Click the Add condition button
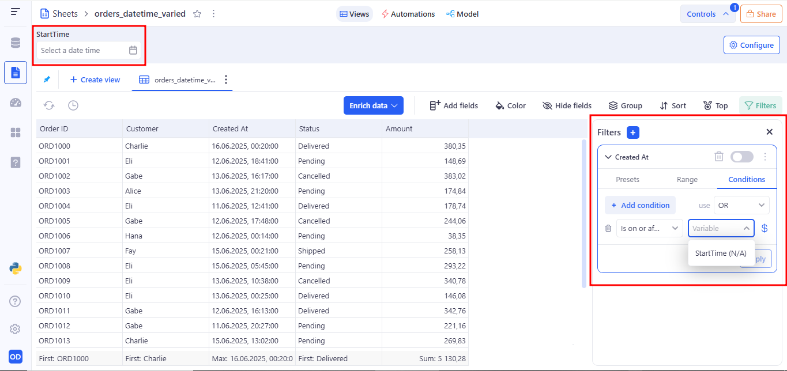This screenshot has width=787, height=371. pyautogui.click(x=640, y=205)
